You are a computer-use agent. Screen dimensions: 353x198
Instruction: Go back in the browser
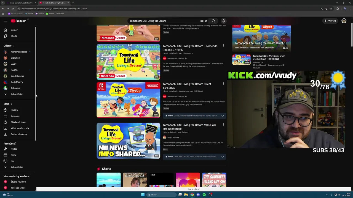pyautogui.click(x=3, y=9)
